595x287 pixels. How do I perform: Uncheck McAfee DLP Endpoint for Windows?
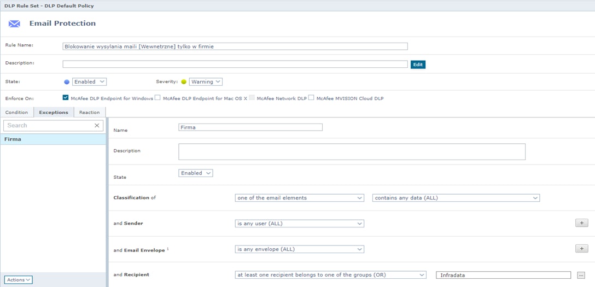66,98
